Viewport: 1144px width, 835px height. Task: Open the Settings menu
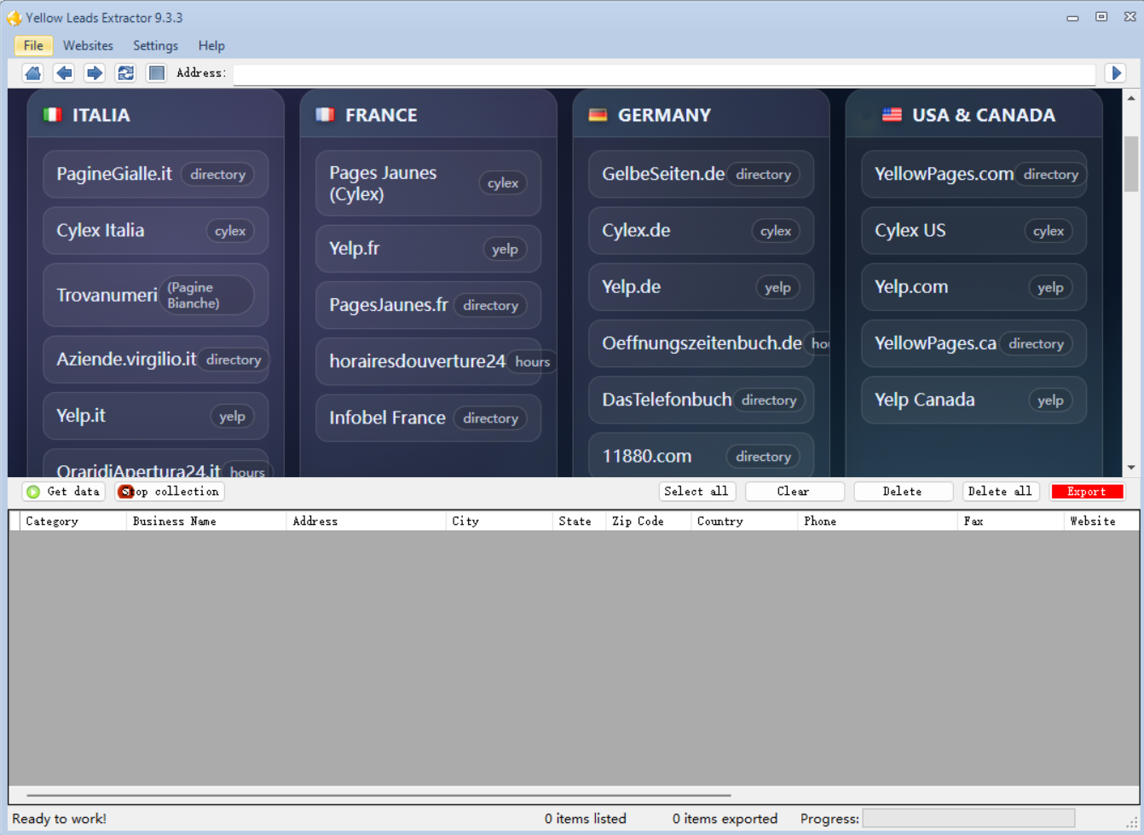155,46
